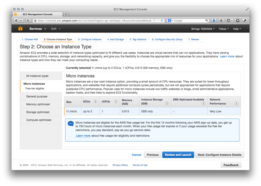261x186 pixels.
Task: Select General purpose category
Action: [x=41, y=96]
